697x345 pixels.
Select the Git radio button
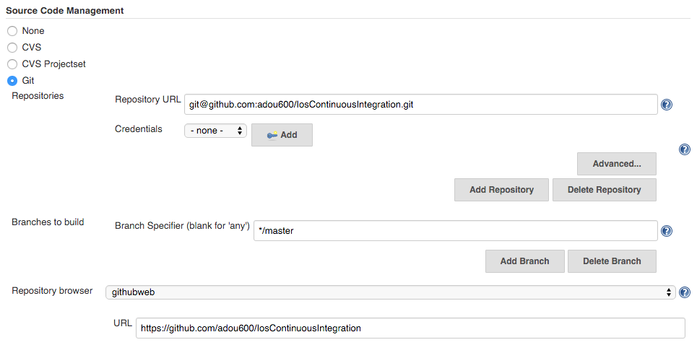tap(12, 81)
